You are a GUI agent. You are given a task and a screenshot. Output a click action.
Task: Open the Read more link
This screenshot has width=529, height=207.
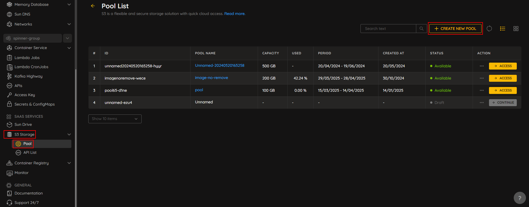coord(235,14)
